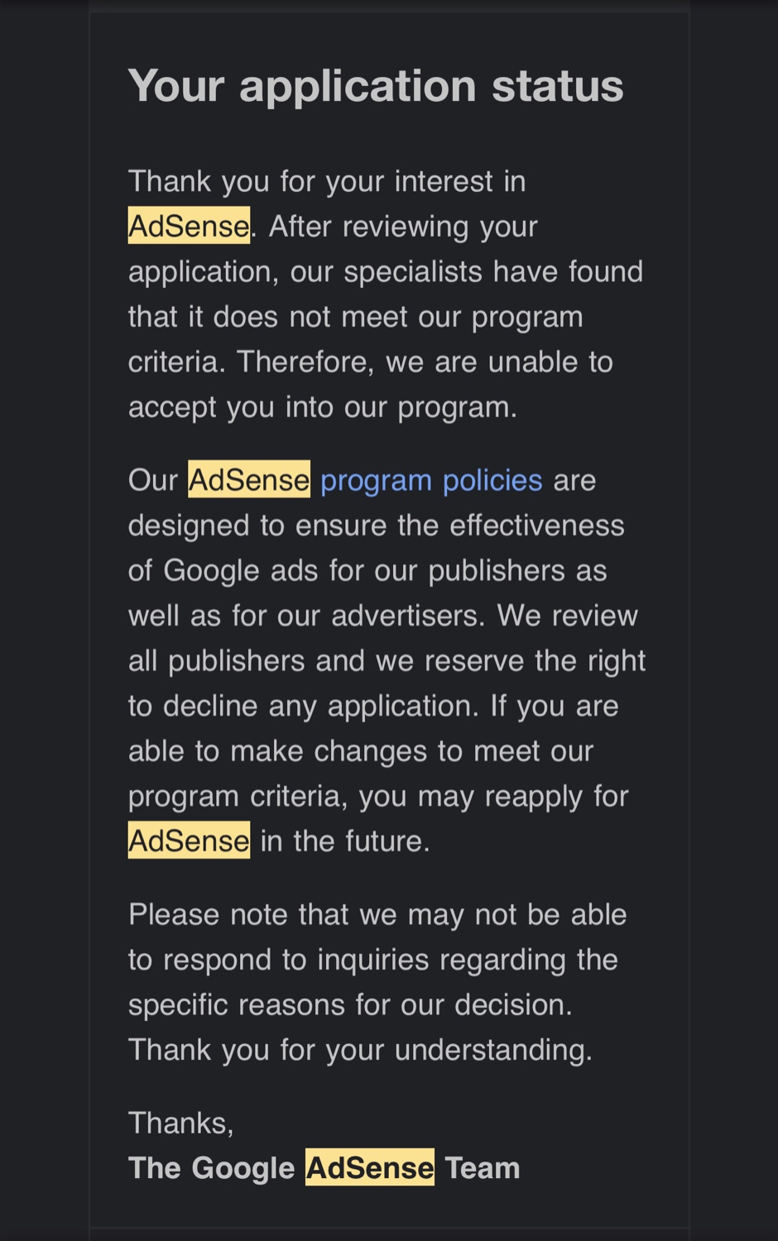Click the word "Team" in signature
This screenshot has width=778, height=1241.
pos(483,1167)
